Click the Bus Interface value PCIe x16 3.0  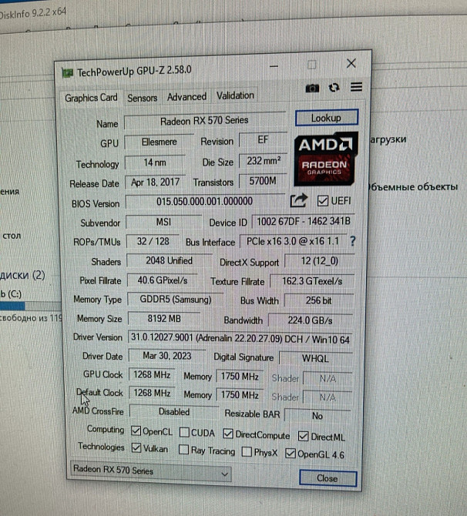[293, 241]
